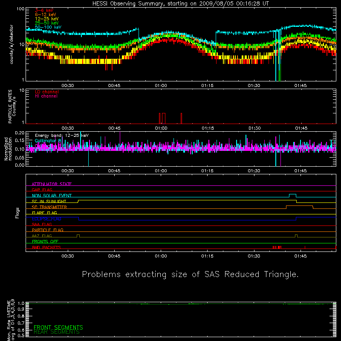Click the counts/s/detector axis label

pyautogui.click(x=12, y=44)
